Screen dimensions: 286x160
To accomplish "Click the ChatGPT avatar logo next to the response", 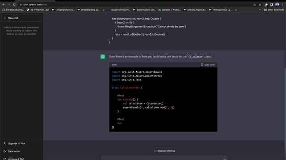I will tap(103, 56).
